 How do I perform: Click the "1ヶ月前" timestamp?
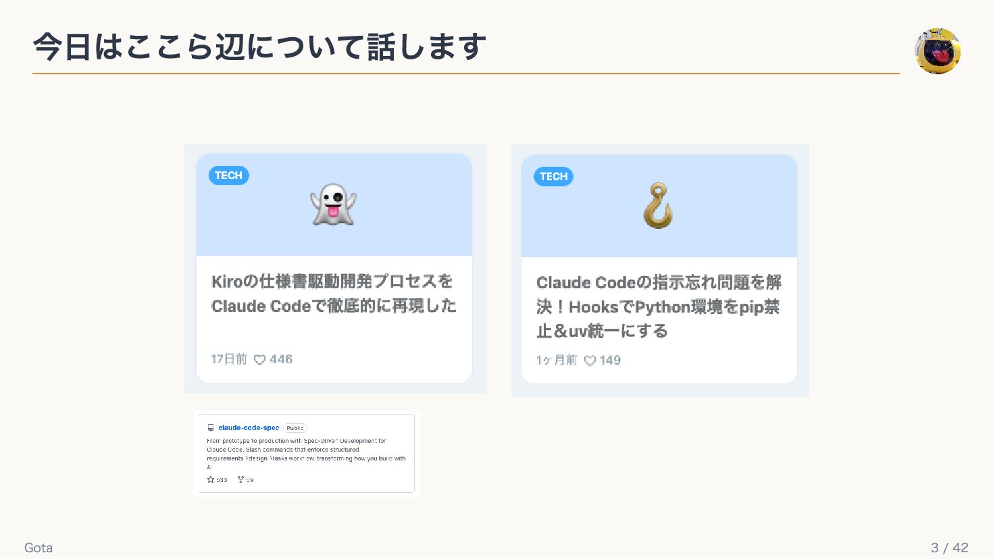[557, 361]
